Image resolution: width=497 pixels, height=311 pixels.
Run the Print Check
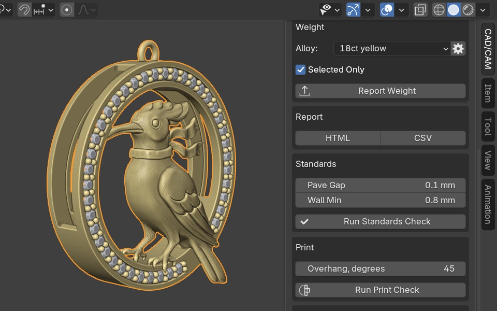pyautogui.click(x=381, y=290)
